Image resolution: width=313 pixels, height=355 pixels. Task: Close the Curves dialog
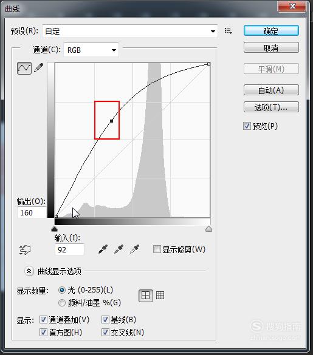pyautogui.click(x=292, y=6)
